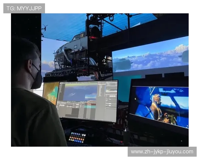Open the www.zh-jykp-jiuyou.com link
Screen dimensions: 200x160
[x=162, y=152]
